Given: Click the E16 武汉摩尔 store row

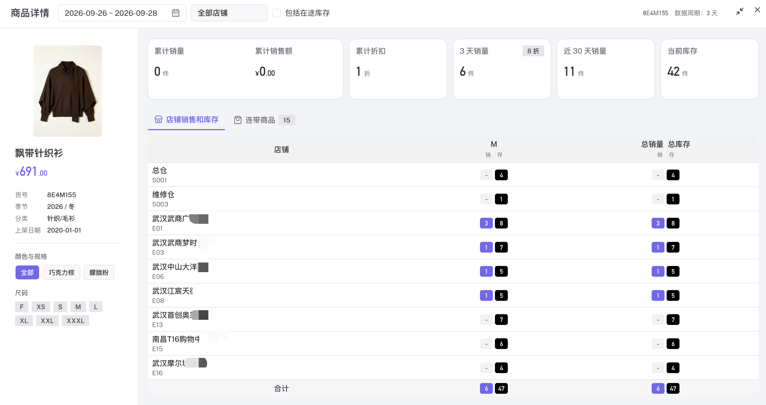Looking at the screenshot, I should [453, 367].
